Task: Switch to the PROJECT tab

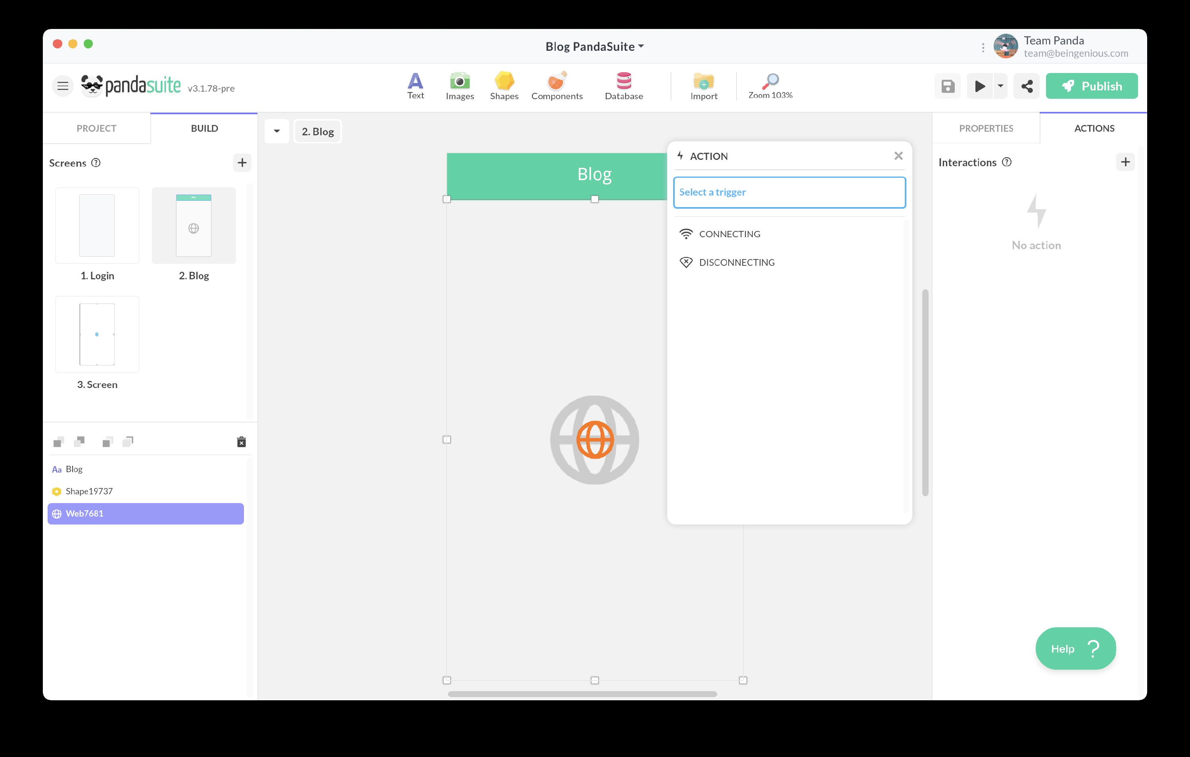Action: 96,128
